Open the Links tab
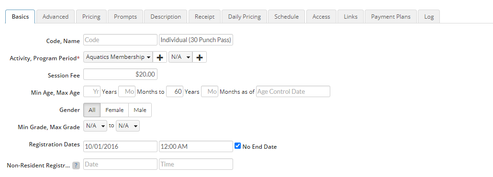This screenshot has width=493, height=177. coord(350,17)
